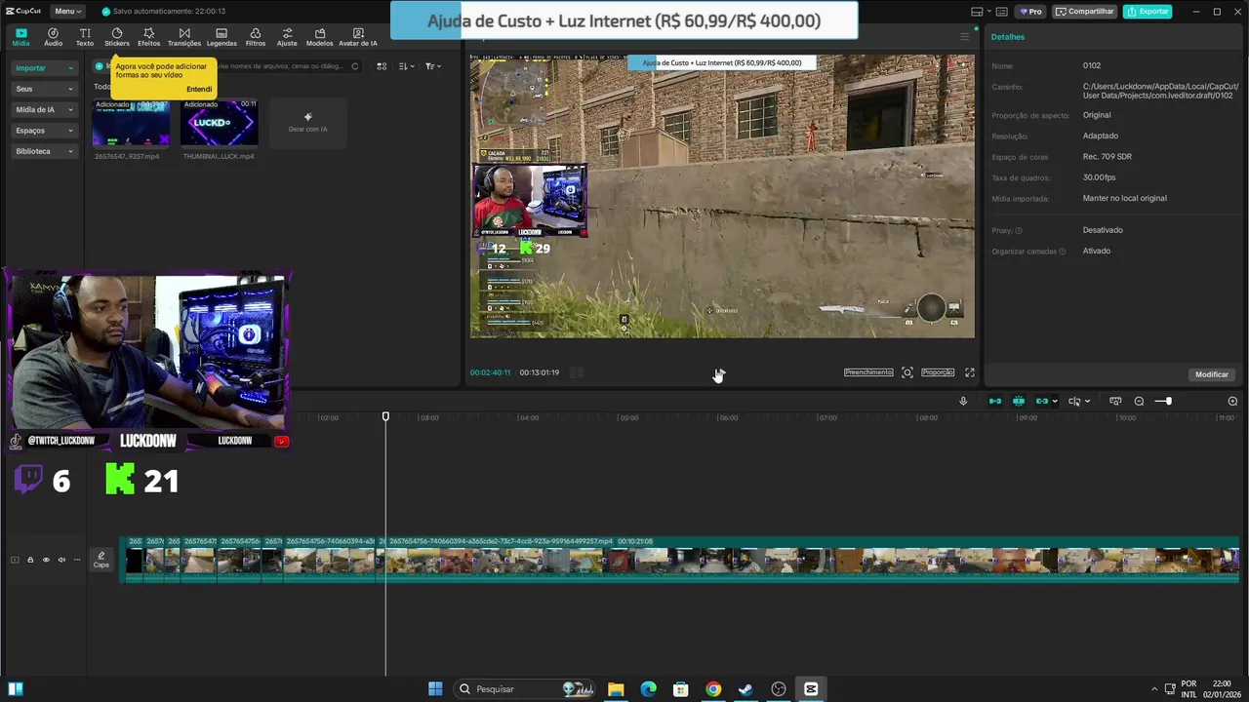This screenshot has width=1249, height=702.
Task: Click the Exportar button
Action: click(x=1148, y=12)
